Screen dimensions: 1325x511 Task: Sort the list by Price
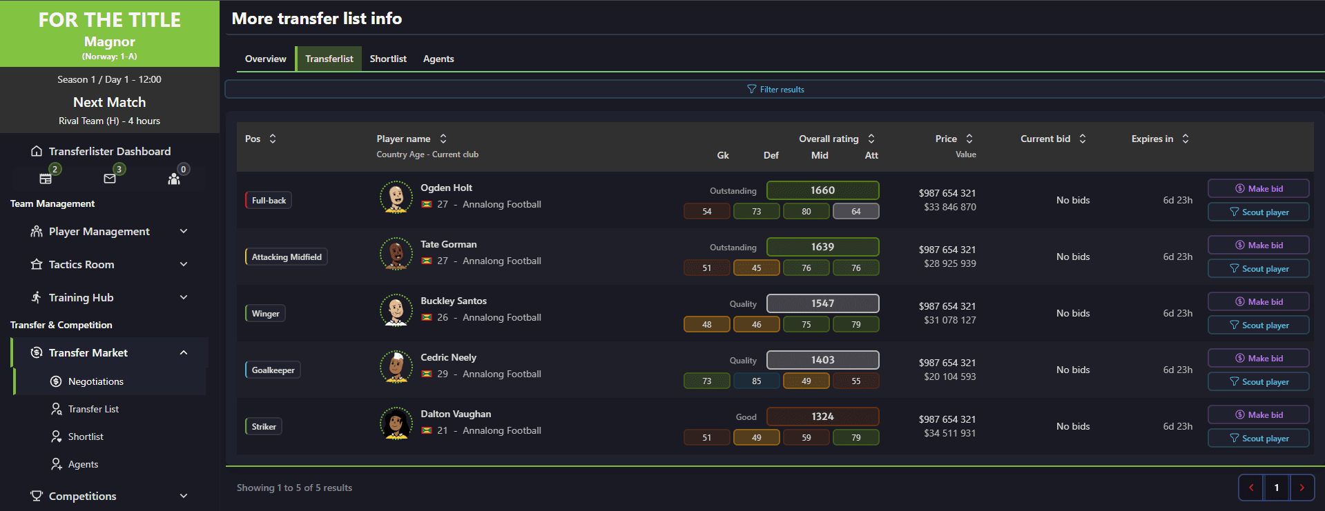point(969,139)
